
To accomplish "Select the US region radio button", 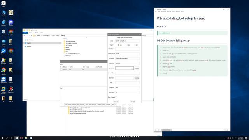I will pos(119,45).
